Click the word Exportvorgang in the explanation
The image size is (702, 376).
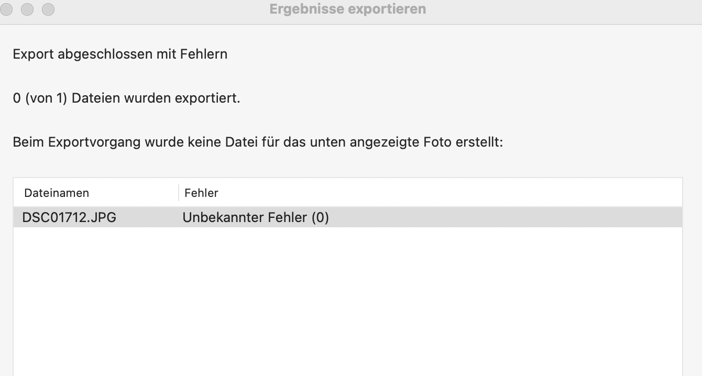[94, 142]
